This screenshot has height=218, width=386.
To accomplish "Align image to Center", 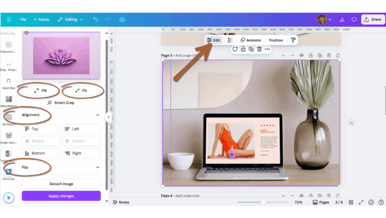I will (81, 141).
